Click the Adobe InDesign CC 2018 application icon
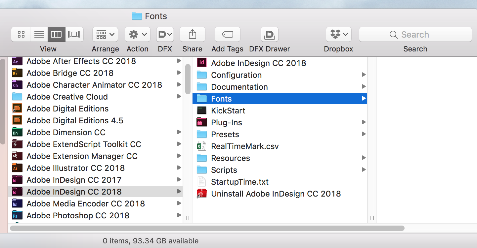The image size is (477, 248). point(202,63)
